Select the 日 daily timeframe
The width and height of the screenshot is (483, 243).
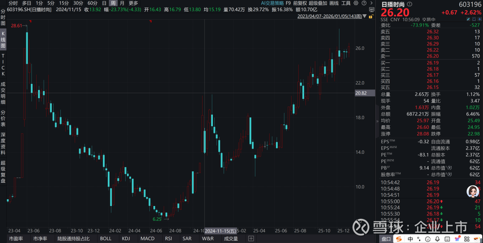[104, 3]
